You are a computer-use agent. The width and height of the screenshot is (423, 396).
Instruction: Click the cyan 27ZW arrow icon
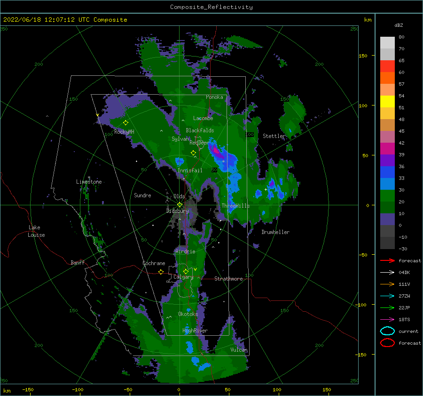(387, 296)
